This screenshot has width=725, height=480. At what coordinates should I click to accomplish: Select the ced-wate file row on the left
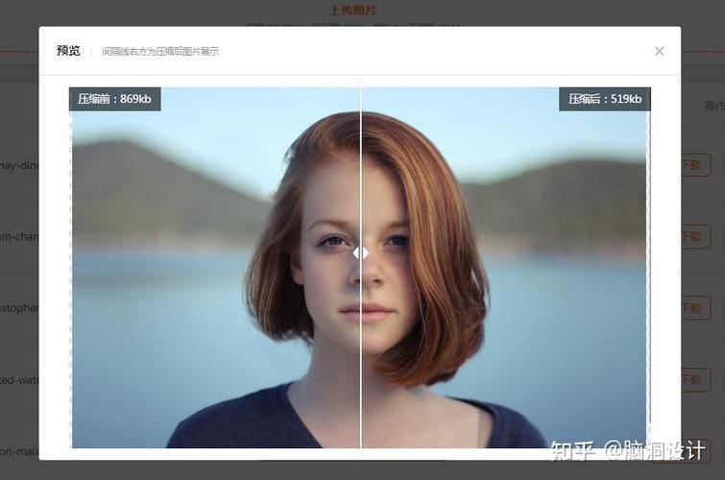coord(19,380)
